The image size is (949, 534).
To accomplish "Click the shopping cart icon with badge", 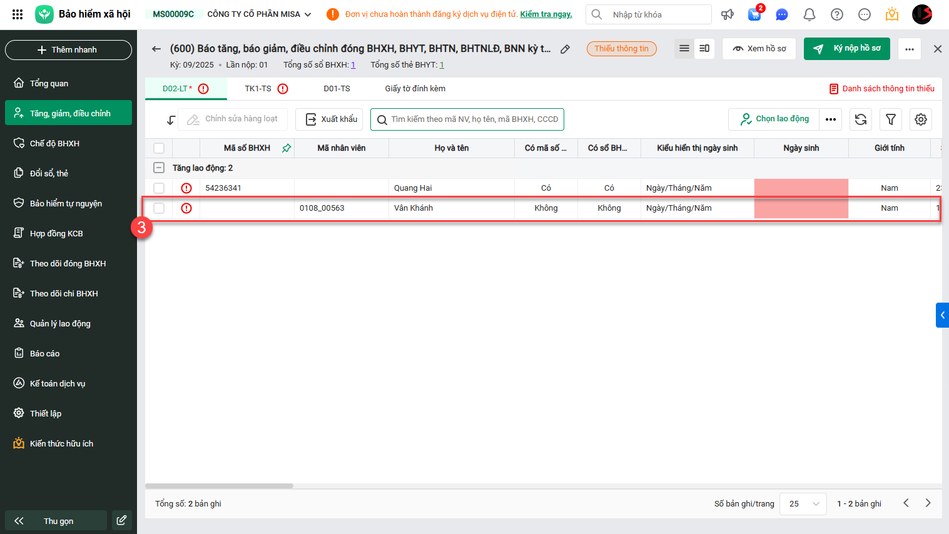I will pos(755,14).
